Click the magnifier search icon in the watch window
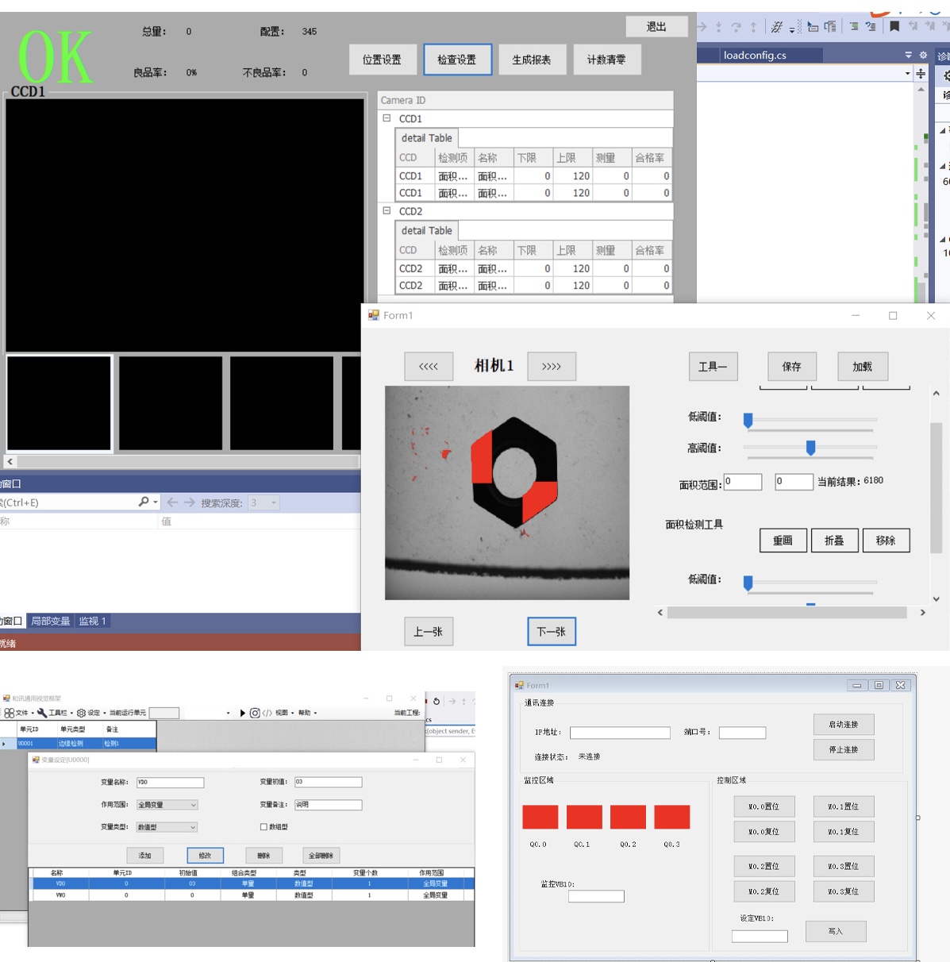This screenshot has width=950, height=962. coord(144,502)
